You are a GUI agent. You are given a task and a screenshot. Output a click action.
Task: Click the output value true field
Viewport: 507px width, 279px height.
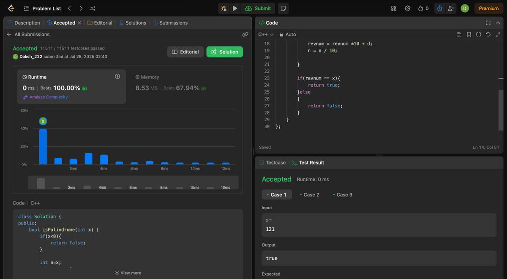pyautogui.click(x=379, y=258)
